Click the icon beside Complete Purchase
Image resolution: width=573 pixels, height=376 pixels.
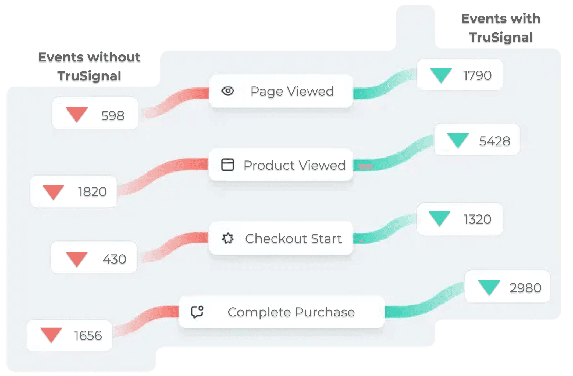click(197, 312)
